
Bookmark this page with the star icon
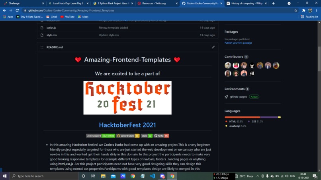296,10
